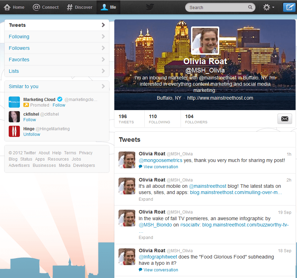Click the Marketing Cloud verified badge
The width and height of the screenshot is (297, 278).
(60, 99)
